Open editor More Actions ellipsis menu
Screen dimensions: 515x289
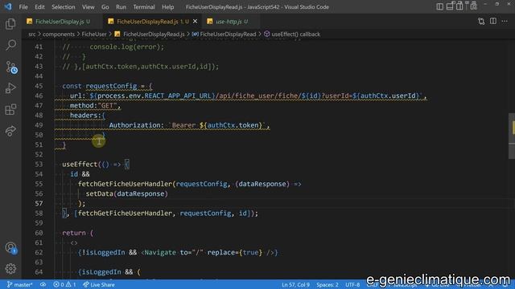(505, 22)
